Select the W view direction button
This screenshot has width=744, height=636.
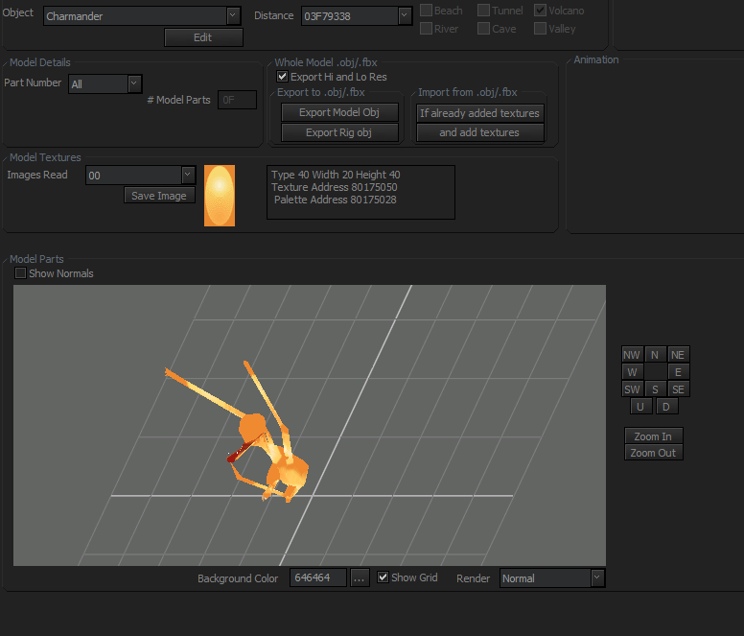(x=632, y=372)
